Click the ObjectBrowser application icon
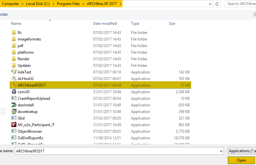Viewport: 256px width, 165px height. coord(14,131)
